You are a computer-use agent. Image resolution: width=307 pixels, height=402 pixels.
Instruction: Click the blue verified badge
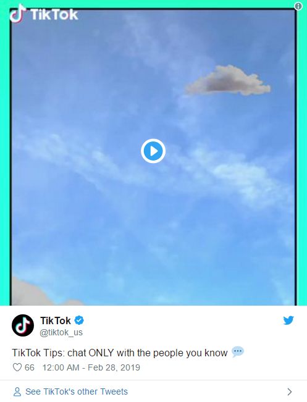click(79, 320)
